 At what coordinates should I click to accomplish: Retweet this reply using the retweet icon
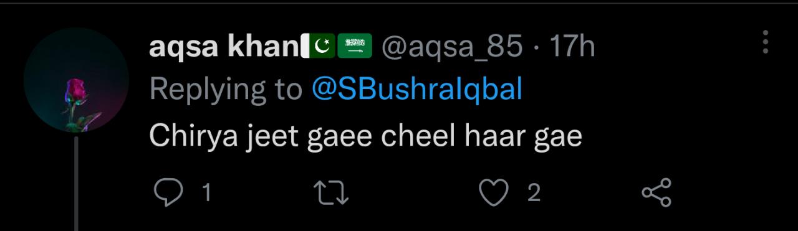click(330, 193)
